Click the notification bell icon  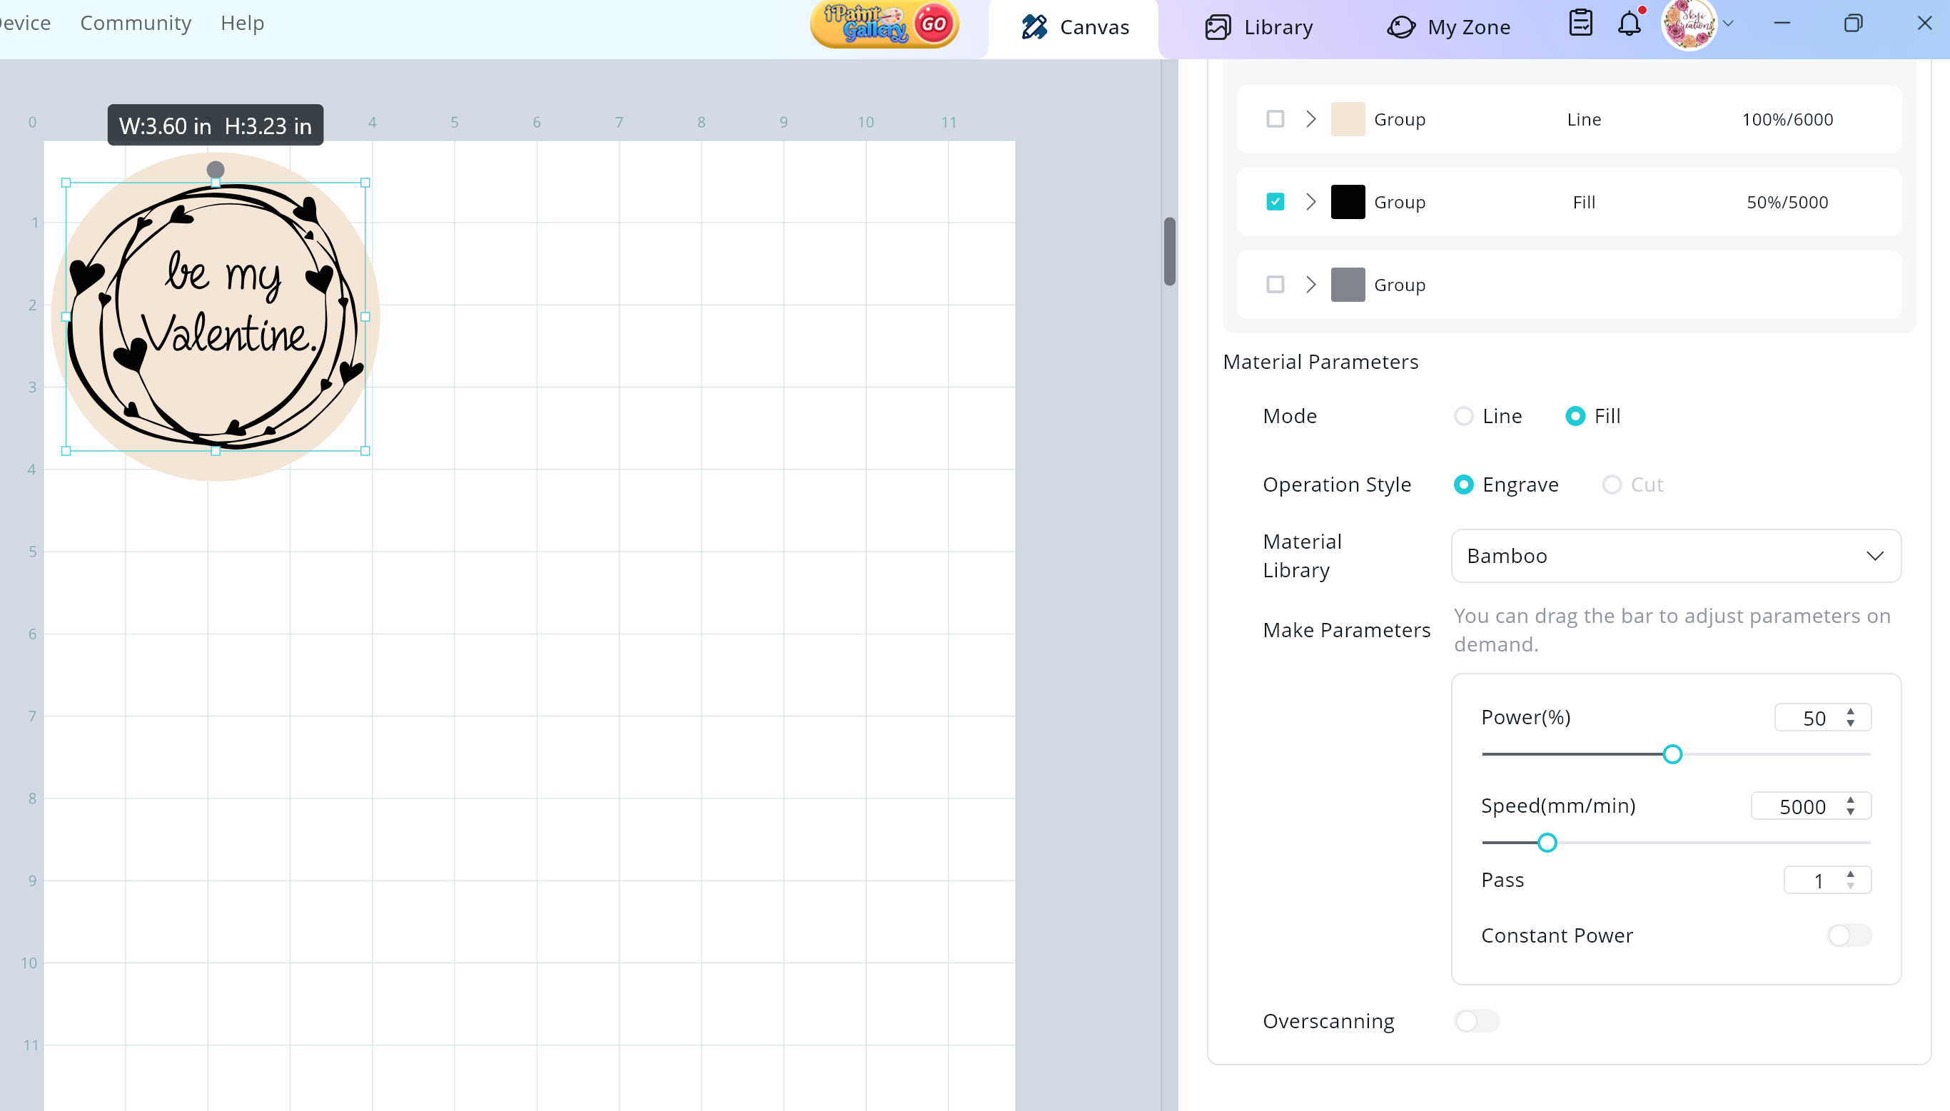coord(1629,24)
